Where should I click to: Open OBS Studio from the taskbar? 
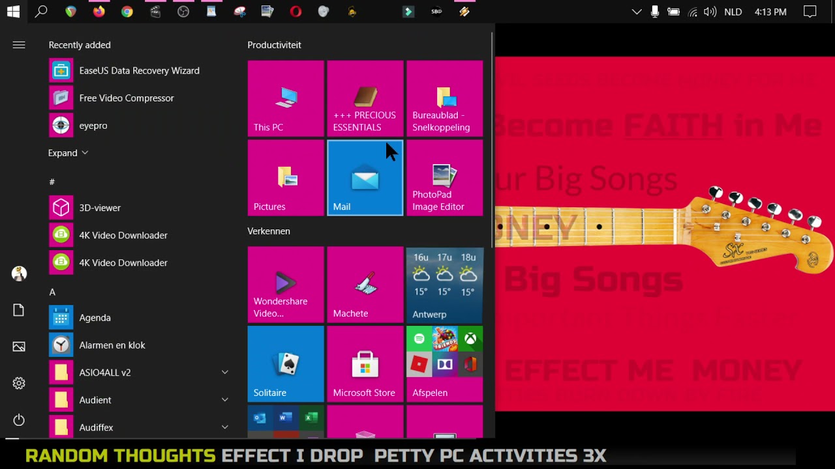click(183, 12)
